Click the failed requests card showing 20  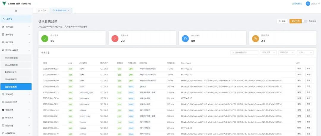[x=142, y=38]
